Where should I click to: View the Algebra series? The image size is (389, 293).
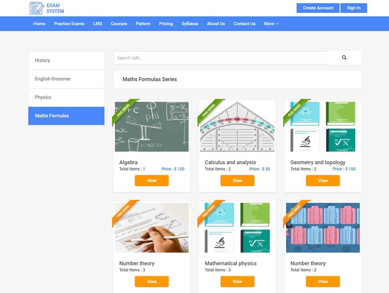(x=152, y=181)
